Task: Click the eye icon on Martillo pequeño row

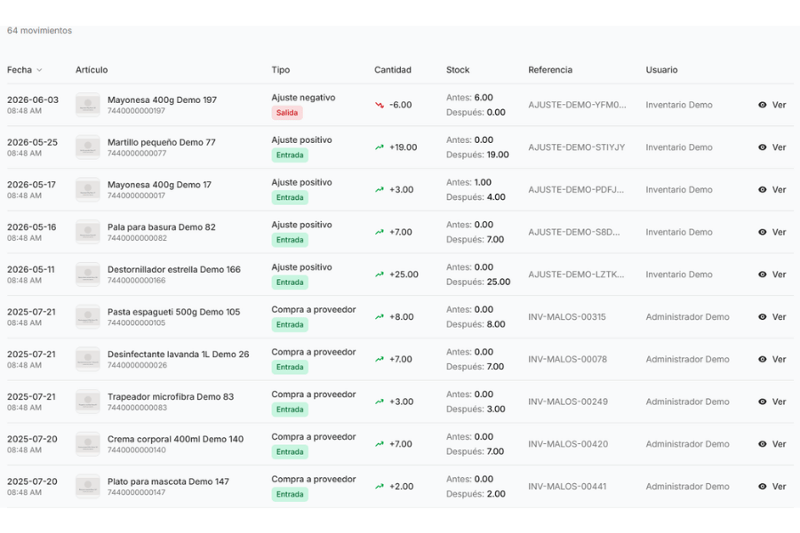Action: click(763, 147)
